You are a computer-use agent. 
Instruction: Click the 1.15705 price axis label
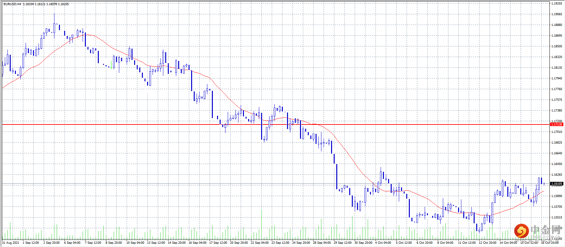click(557, 207)
